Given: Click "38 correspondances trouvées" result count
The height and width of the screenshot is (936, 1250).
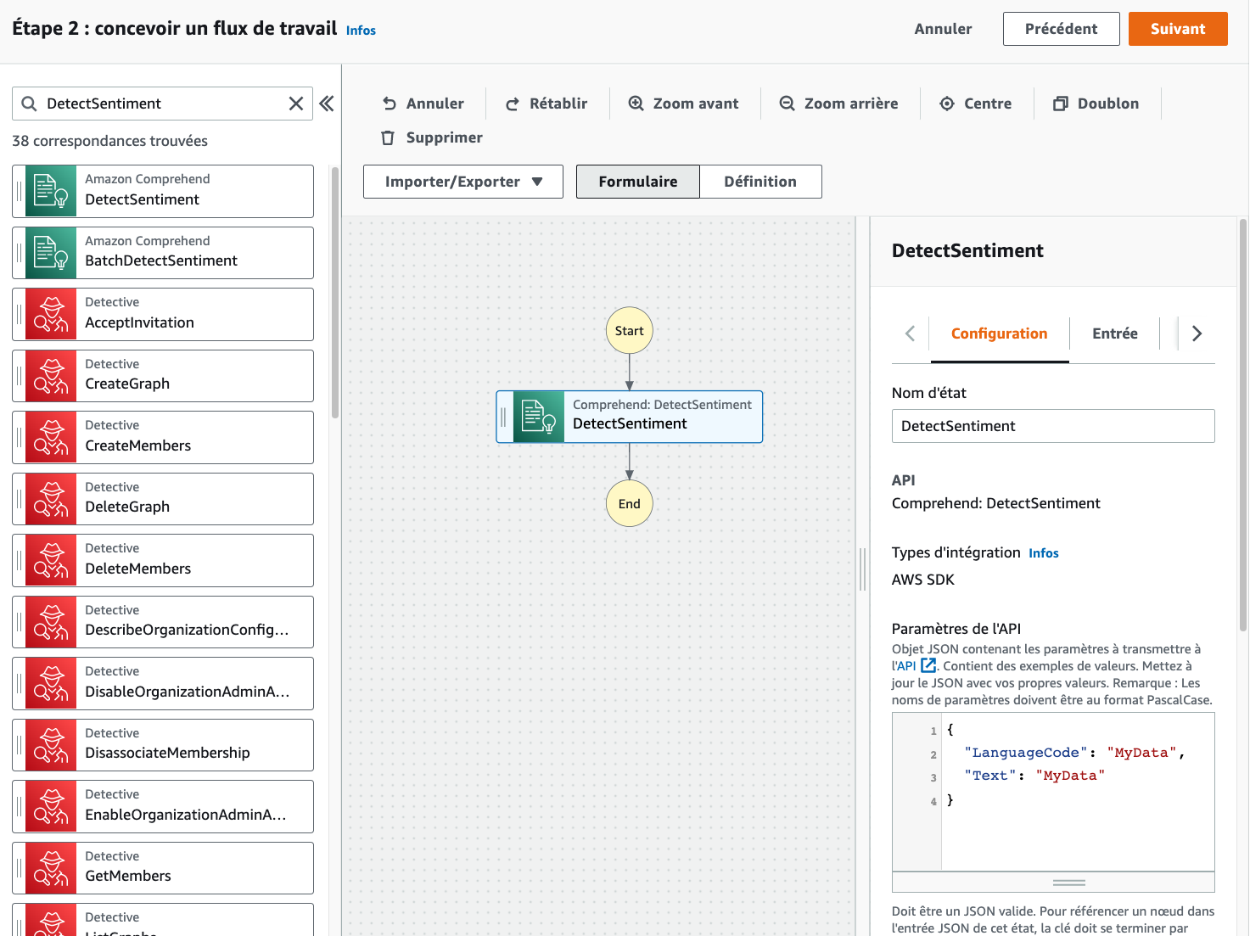Looking at the screenshot, I should click(x=109, y=141).
